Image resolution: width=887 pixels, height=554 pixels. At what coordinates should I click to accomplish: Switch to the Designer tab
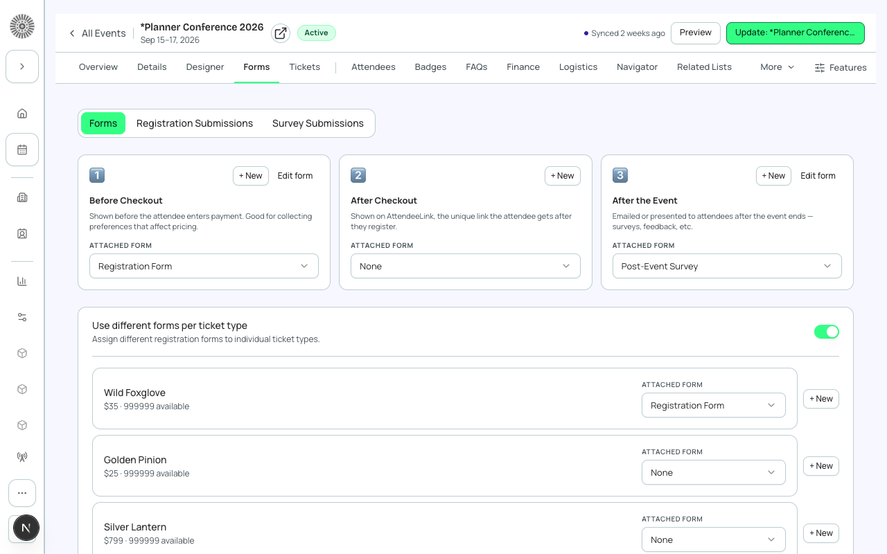tap(205, 67)
